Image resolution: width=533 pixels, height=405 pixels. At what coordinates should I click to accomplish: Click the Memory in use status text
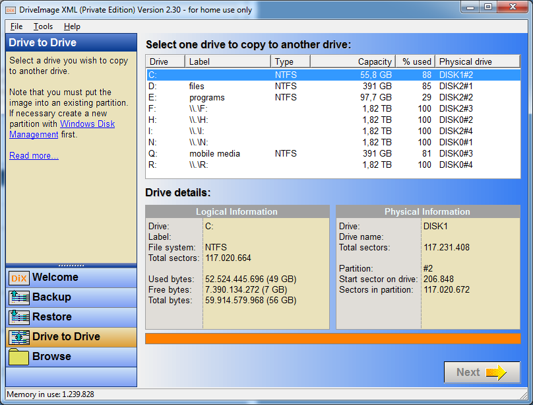50,394
